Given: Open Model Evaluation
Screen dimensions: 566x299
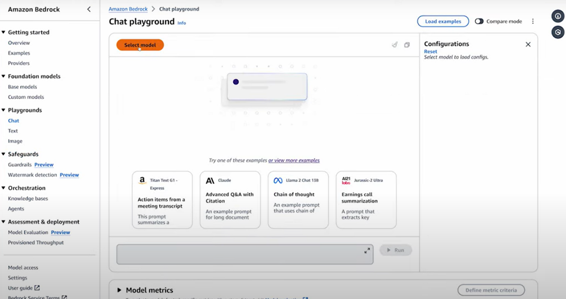Looking at the screenshot, I should (x=28, y=232).
